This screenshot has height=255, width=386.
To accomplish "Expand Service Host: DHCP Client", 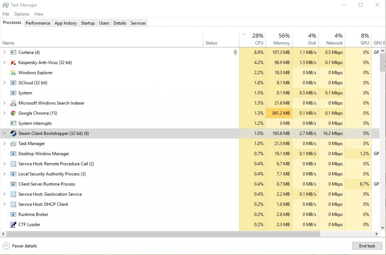I will pos(5,204).
